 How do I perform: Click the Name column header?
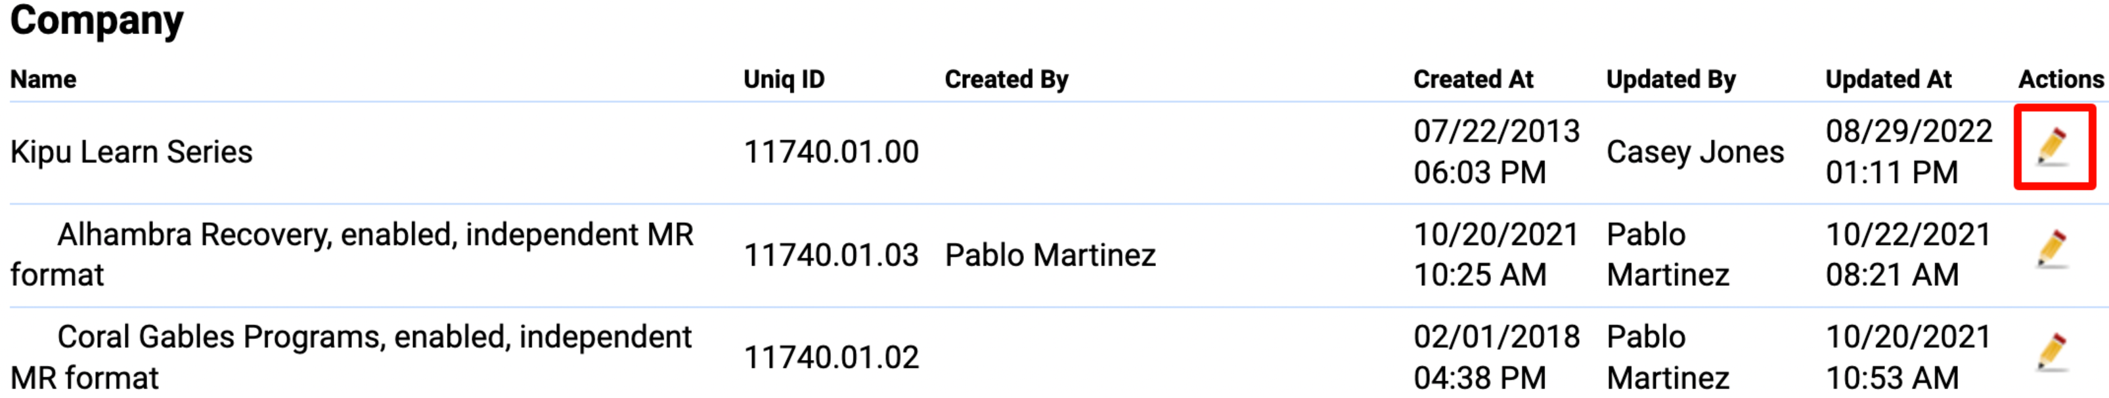(x=43, y=79)
